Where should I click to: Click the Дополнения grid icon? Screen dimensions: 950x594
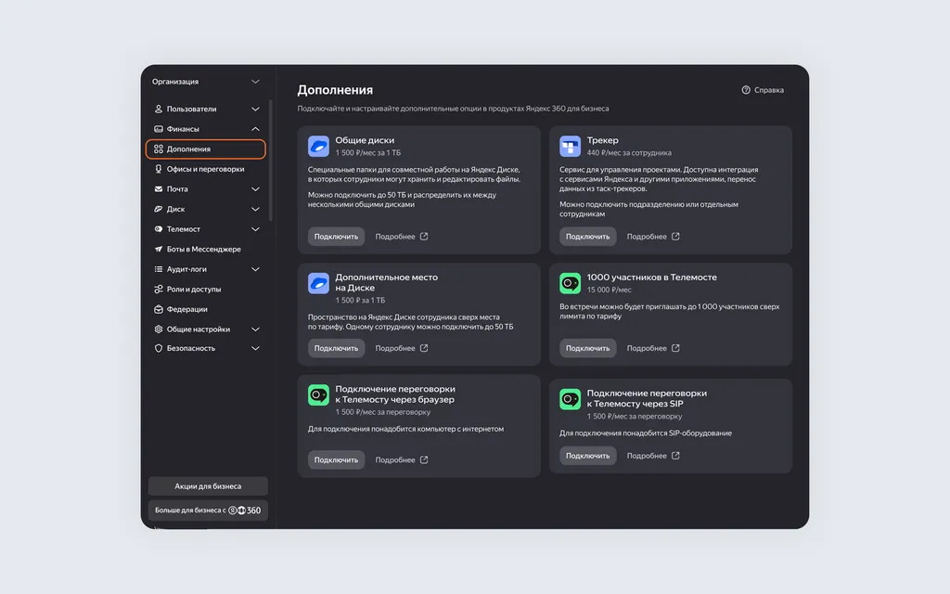tap(158, 149)
